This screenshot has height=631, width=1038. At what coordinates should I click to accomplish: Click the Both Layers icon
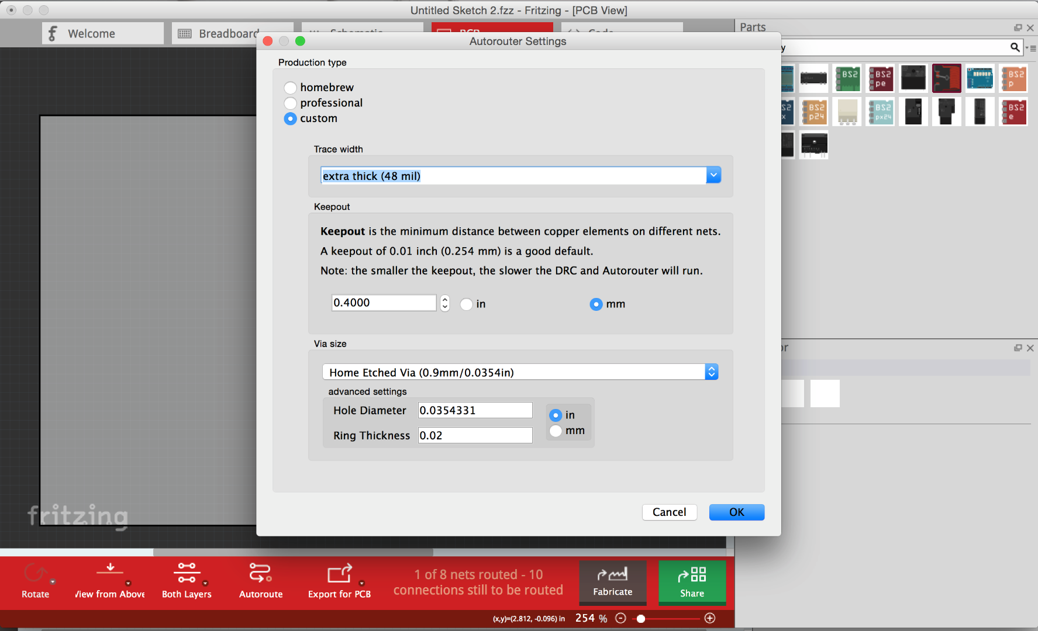coord(187,573)
